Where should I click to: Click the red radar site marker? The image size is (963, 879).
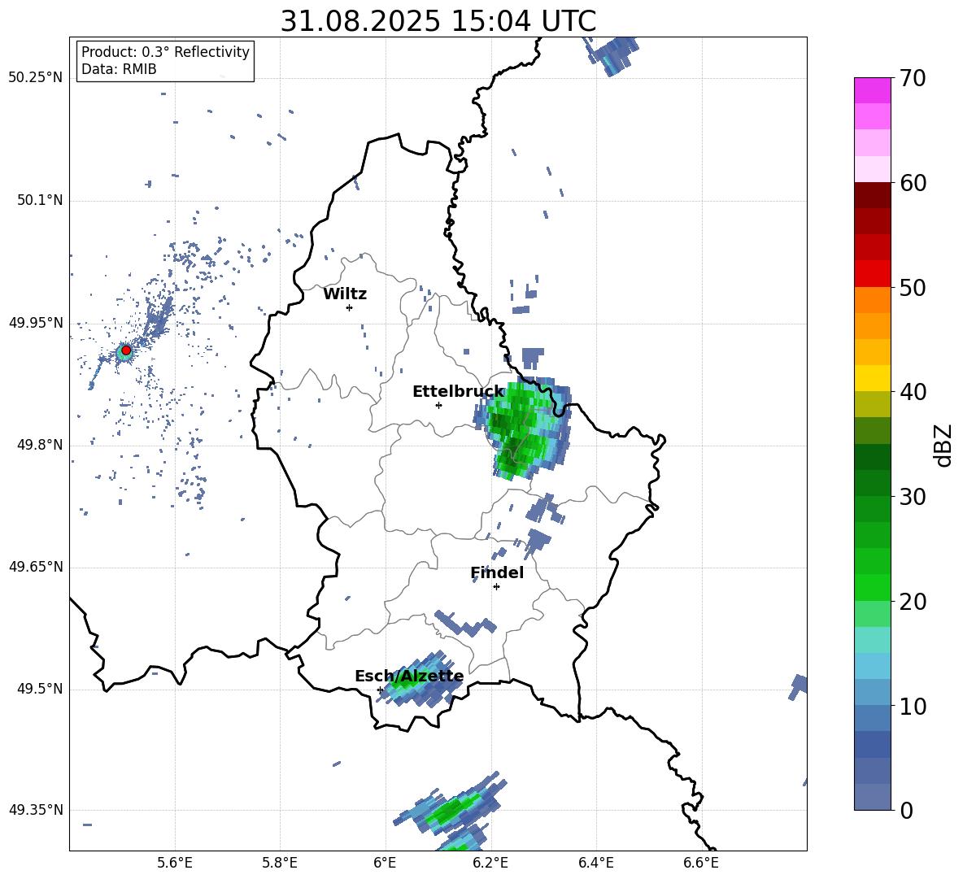126,350
